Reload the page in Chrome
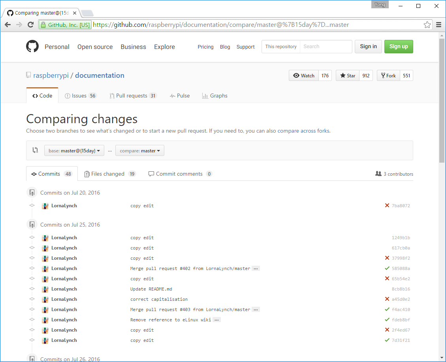The width and height of the screenshot is (446, 362). pyautogui.click(x=30, y=25)
